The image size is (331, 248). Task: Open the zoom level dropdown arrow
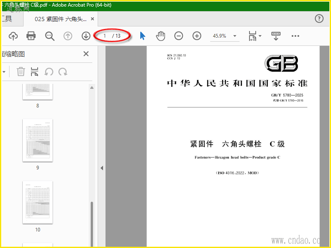pyautogui.click(x=235, y=36)
